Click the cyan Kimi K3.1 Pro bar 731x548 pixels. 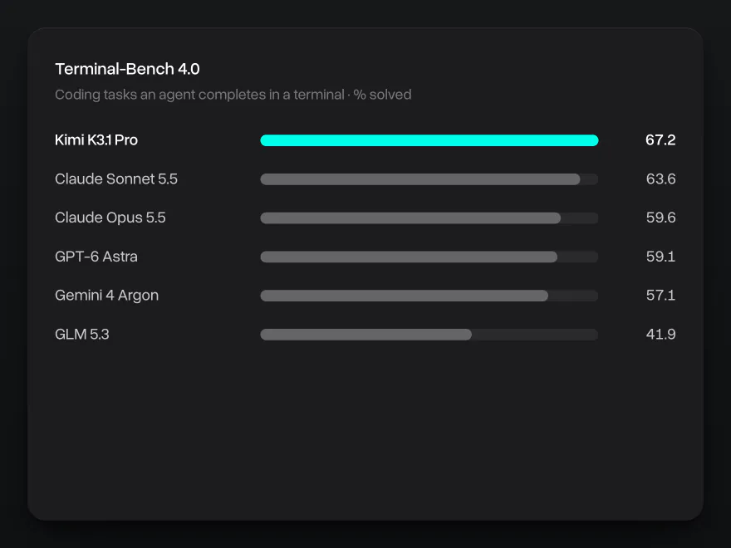tap(429, 140)
